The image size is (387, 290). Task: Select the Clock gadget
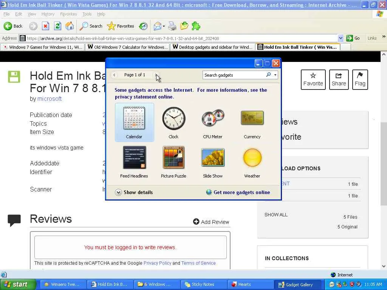173,122
